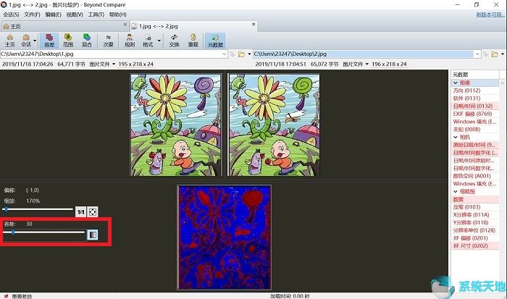The image size is (507, 299).
Task: Collapse the 缩略图 metadata group
Action: pyautogui.click(x=456, y=191)
